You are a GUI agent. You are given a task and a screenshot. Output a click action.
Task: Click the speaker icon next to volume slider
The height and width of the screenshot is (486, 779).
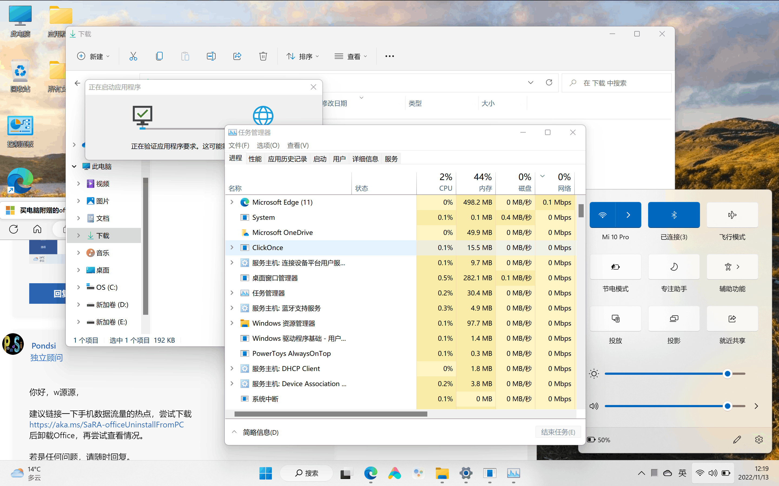(x=594, y=406)
